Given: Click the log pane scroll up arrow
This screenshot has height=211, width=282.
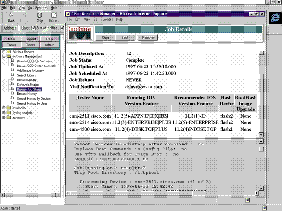Looking at the screenshot, I should point(261,142).
